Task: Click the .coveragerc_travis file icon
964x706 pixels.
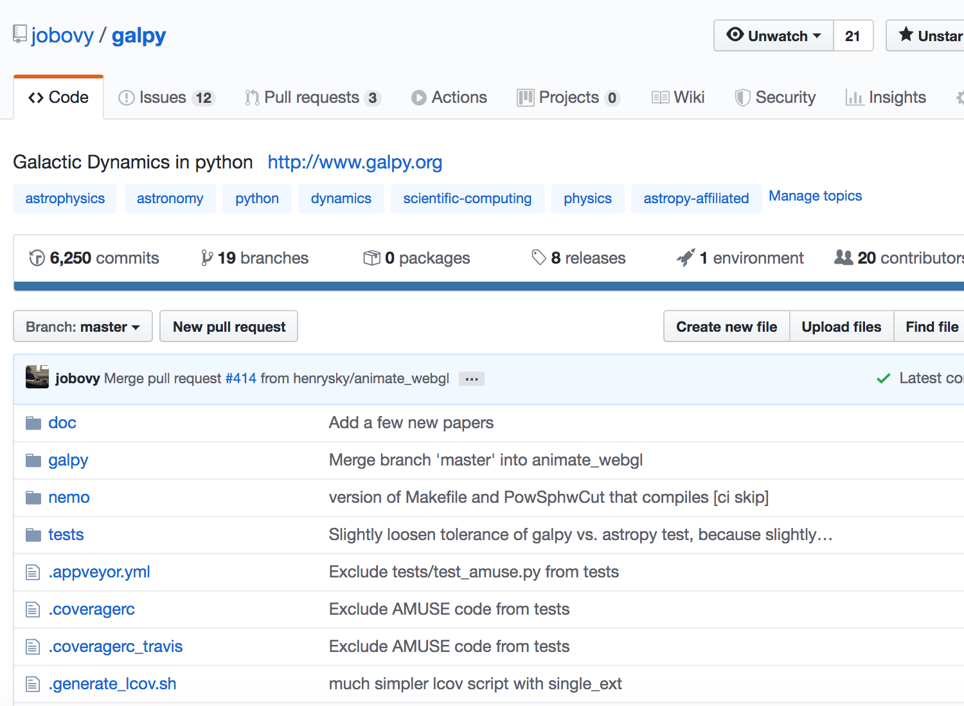Action: pyautogui.click(x=33, y=647)
